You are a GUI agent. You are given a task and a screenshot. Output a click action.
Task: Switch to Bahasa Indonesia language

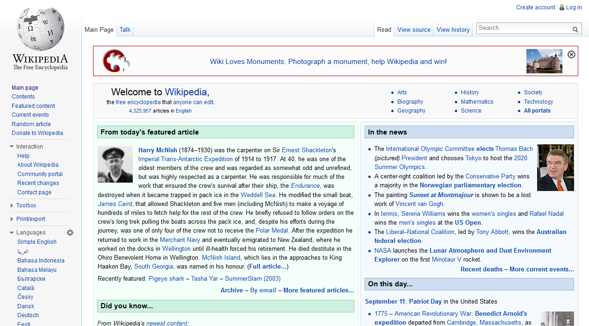pyautogui.click(x=41, y=261)
